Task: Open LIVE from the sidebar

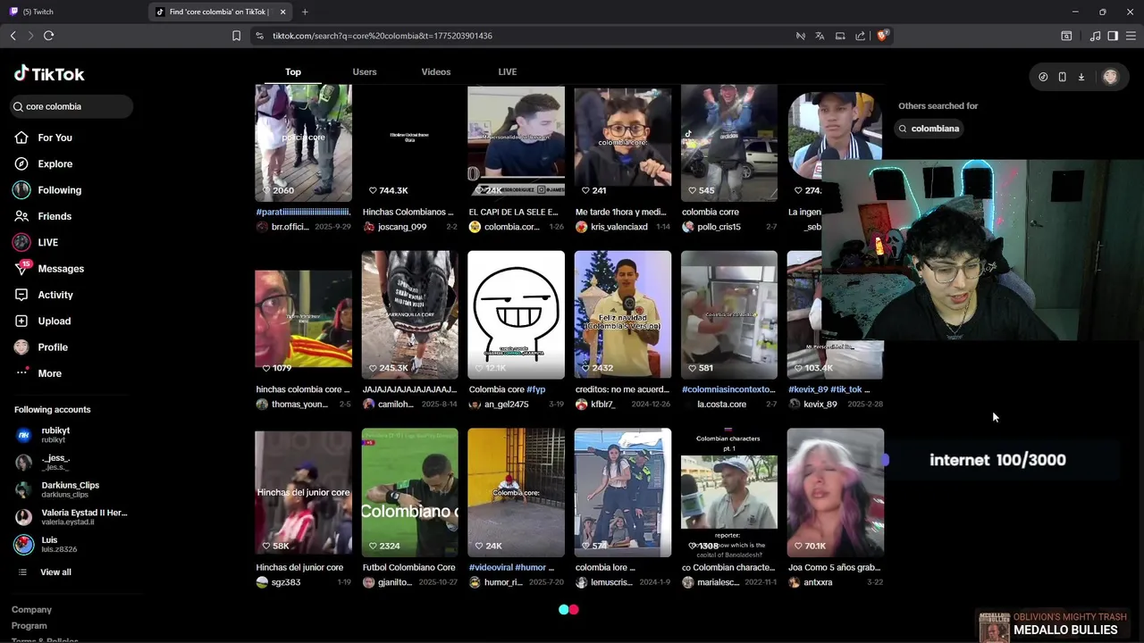Action: click(x=47, y=242)
